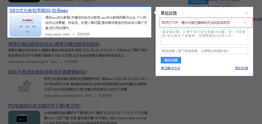Open the 常见解决办法 link
This screenshot has width=262, height=124.
click(x=170, y=68)
